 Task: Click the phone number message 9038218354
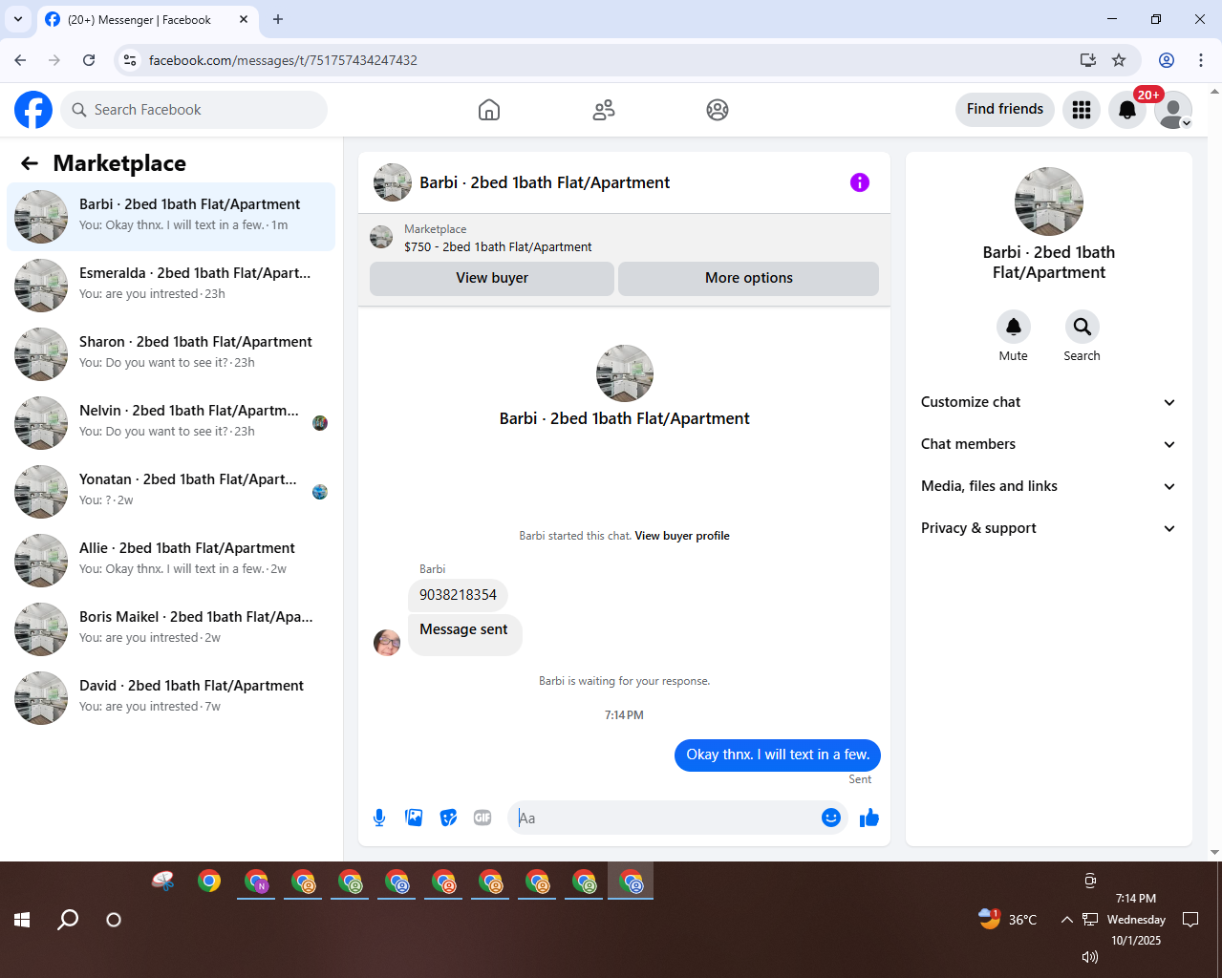(x=458, y=595)
